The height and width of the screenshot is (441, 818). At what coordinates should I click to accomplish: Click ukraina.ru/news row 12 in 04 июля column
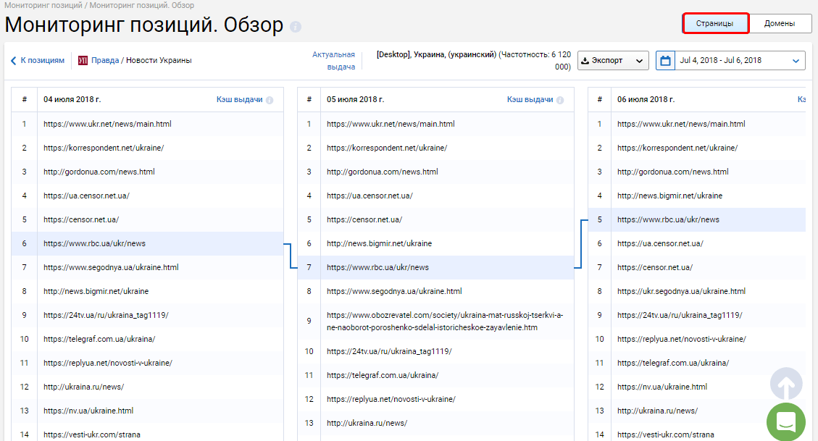[x=83, y=387]
